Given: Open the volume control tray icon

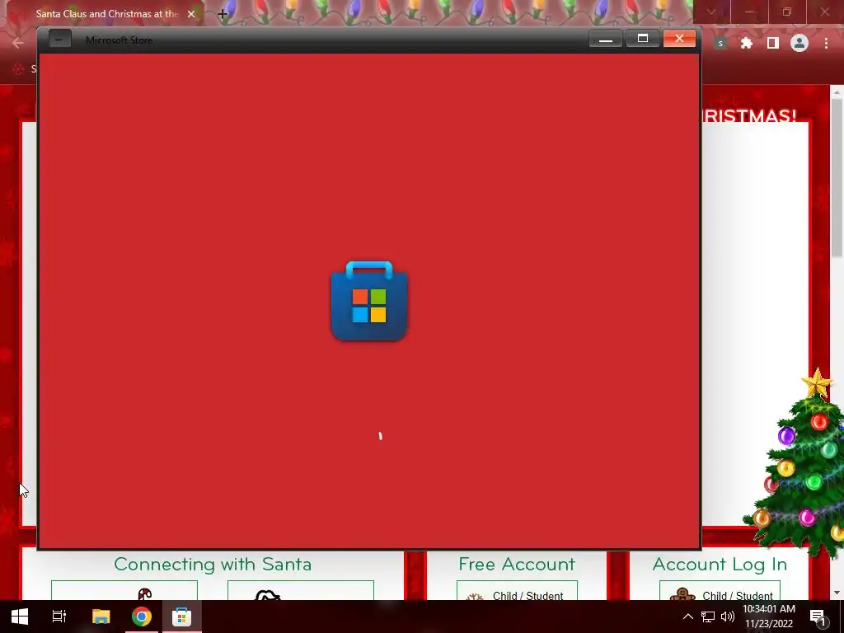Looking at the screenshot, I should (727, 617).
